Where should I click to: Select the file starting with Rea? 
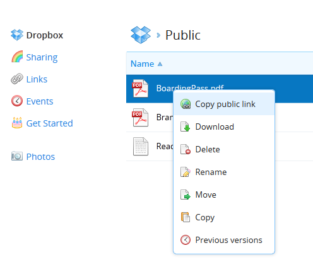(x=165, y=146)
